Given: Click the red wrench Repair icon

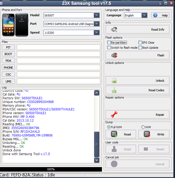Looking at the screenshot, I should [x=114, y=114].
